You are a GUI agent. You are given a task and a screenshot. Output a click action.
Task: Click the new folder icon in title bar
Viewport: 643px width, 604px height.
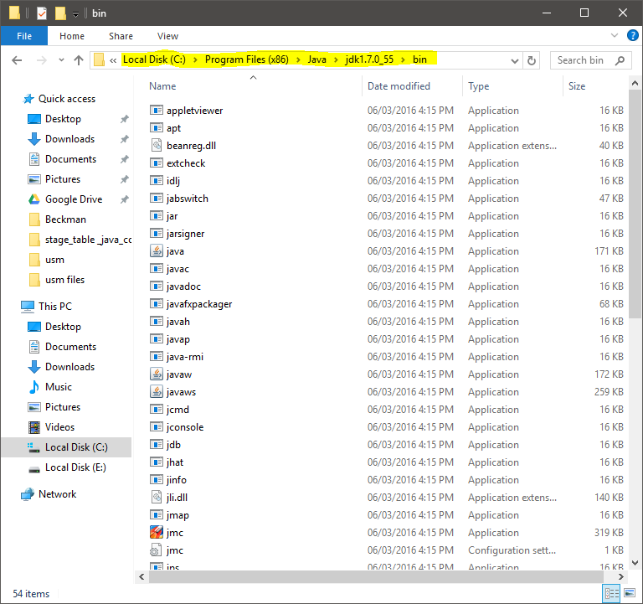[x=60, y=13]
